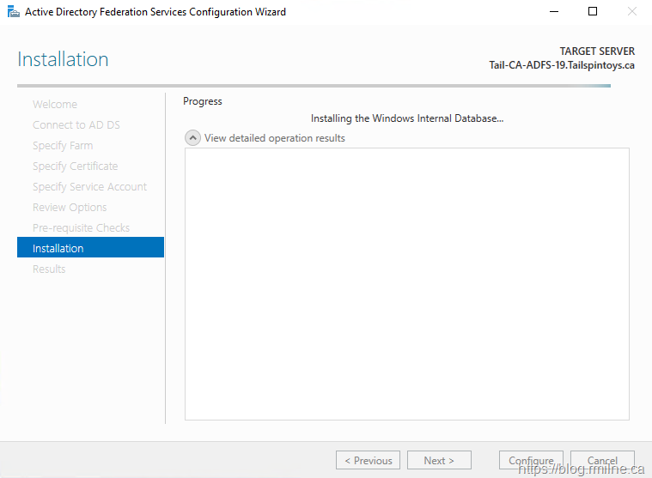This screenshot has height=478, width=652.
Task: Select the Welcome step in sidebar
Action: pos(55,105)
